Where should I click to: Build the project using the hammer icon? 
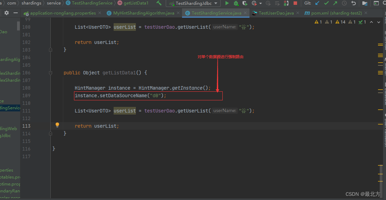click(x=159, y=3)
